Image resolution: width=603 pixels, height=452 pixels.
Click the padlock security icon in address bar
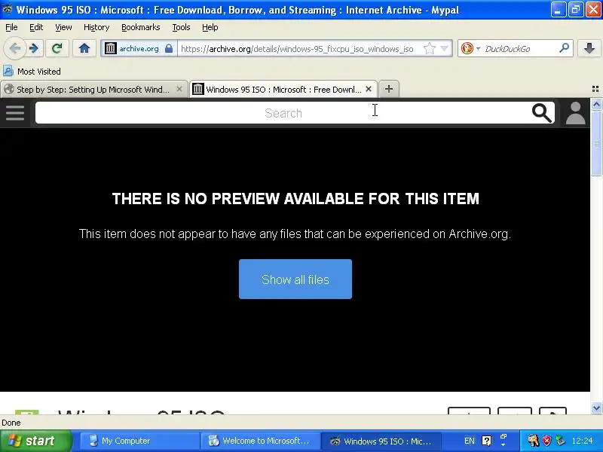pos(168,48)
